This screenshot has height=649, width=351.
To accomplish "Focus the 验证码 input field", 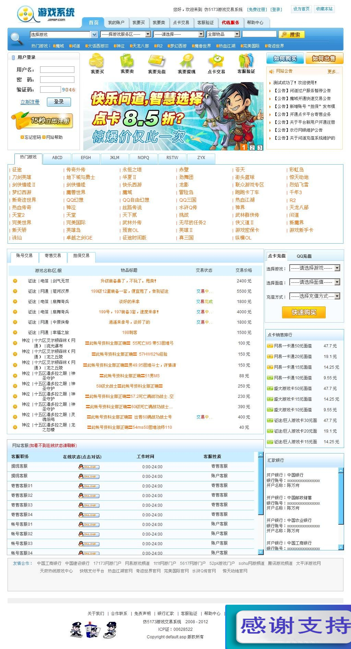I will tap(50, 90).
